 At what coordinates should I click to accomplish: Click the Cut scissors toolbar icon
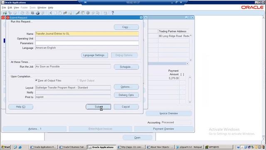pyautogui.click(x=50, y=13)
